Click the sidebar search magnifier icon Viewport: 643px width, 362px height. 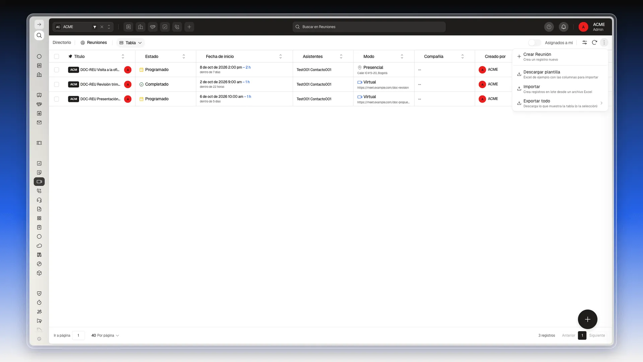pyautogui.click(x=39, y=36)
